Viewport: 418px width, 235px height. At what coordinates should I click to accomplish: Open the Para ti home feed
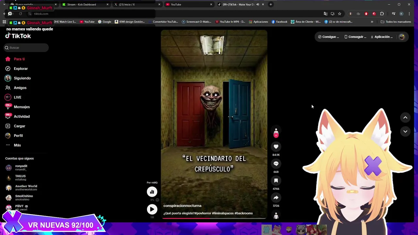click(x=15, y=59)
